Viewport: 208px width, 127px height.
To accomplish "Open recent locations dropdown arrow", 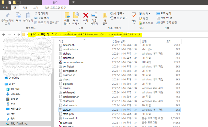I will 15,35.
